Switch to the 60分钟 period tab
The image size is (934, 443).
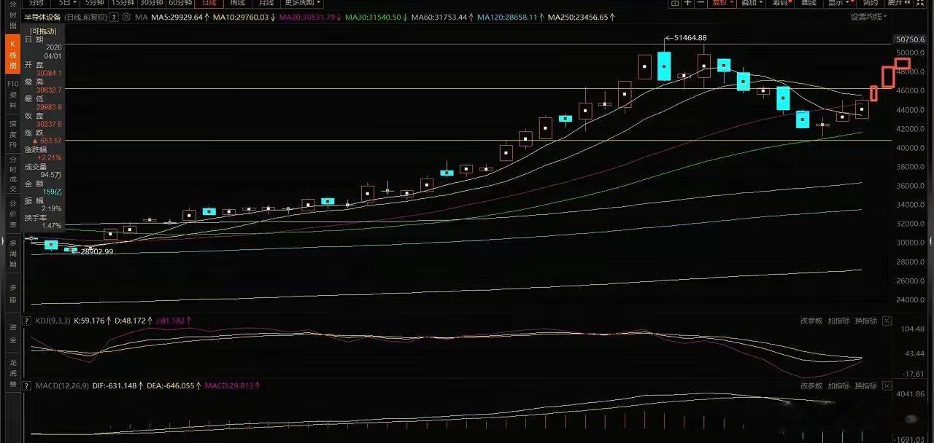click(180, 3)
